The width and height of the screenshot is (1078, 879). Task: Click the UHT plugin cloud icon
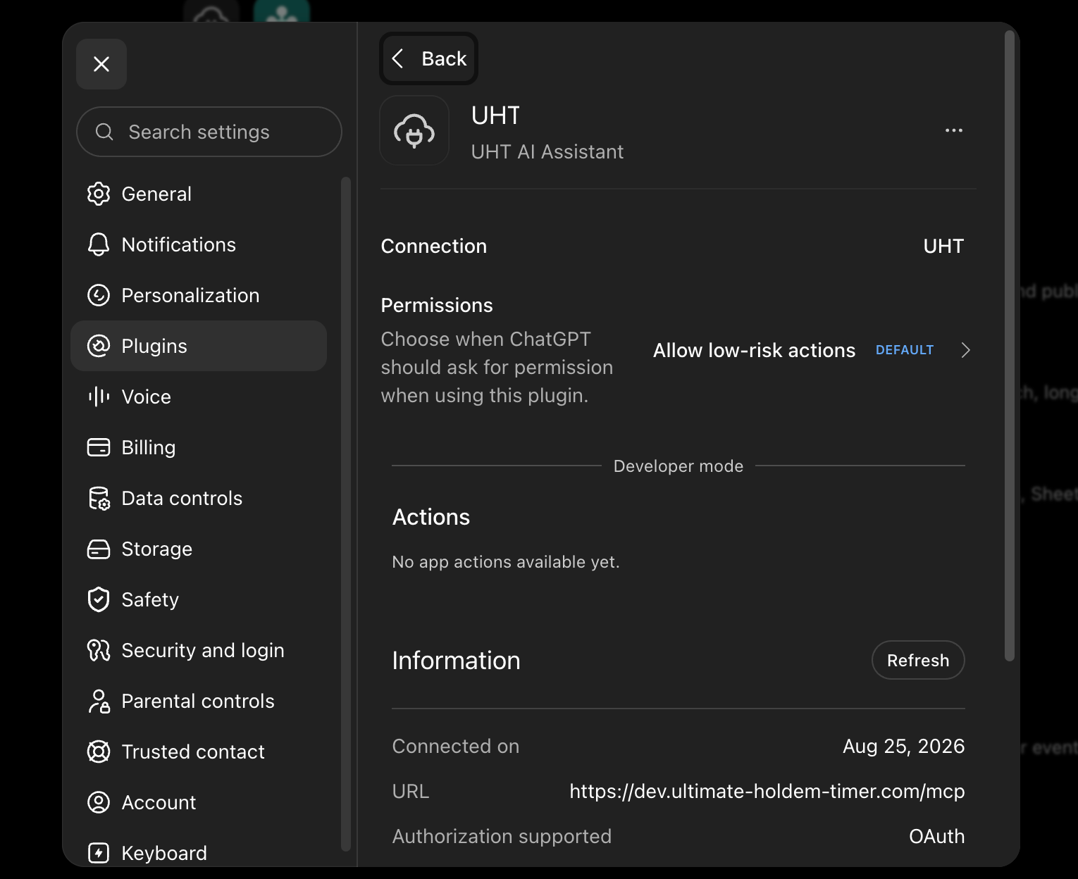[x=414, y=130]
